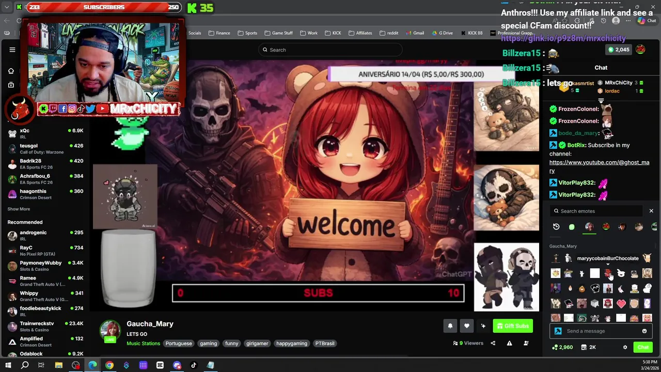
Task: Click the emoji smiley in the message box
Action: [644, 331]
